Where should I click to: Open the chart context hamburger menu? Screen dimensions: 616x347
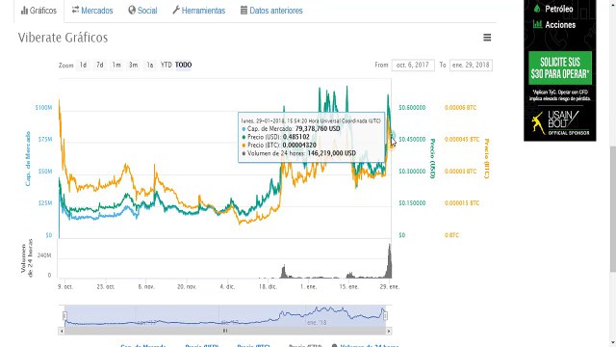(487, 38)
